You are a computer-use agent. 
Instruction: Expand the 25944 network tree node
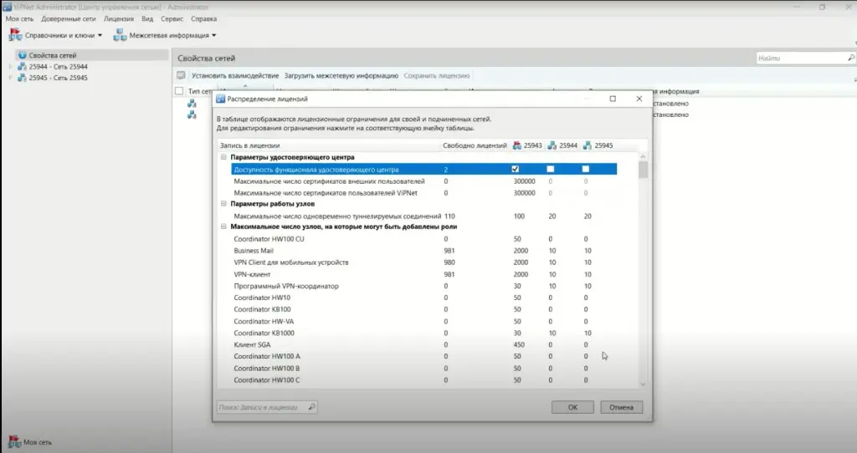pyautogui.click(x=10, y=67)
